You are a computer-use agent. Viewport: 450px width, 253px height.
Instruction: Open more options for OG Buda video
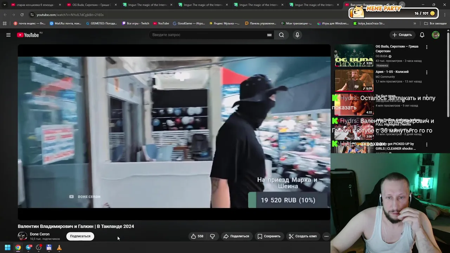[x=427, y=47]
